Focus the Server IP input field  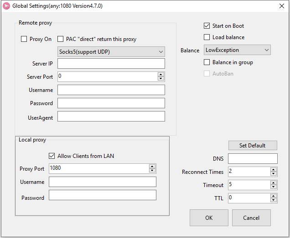tap(111, 63)
